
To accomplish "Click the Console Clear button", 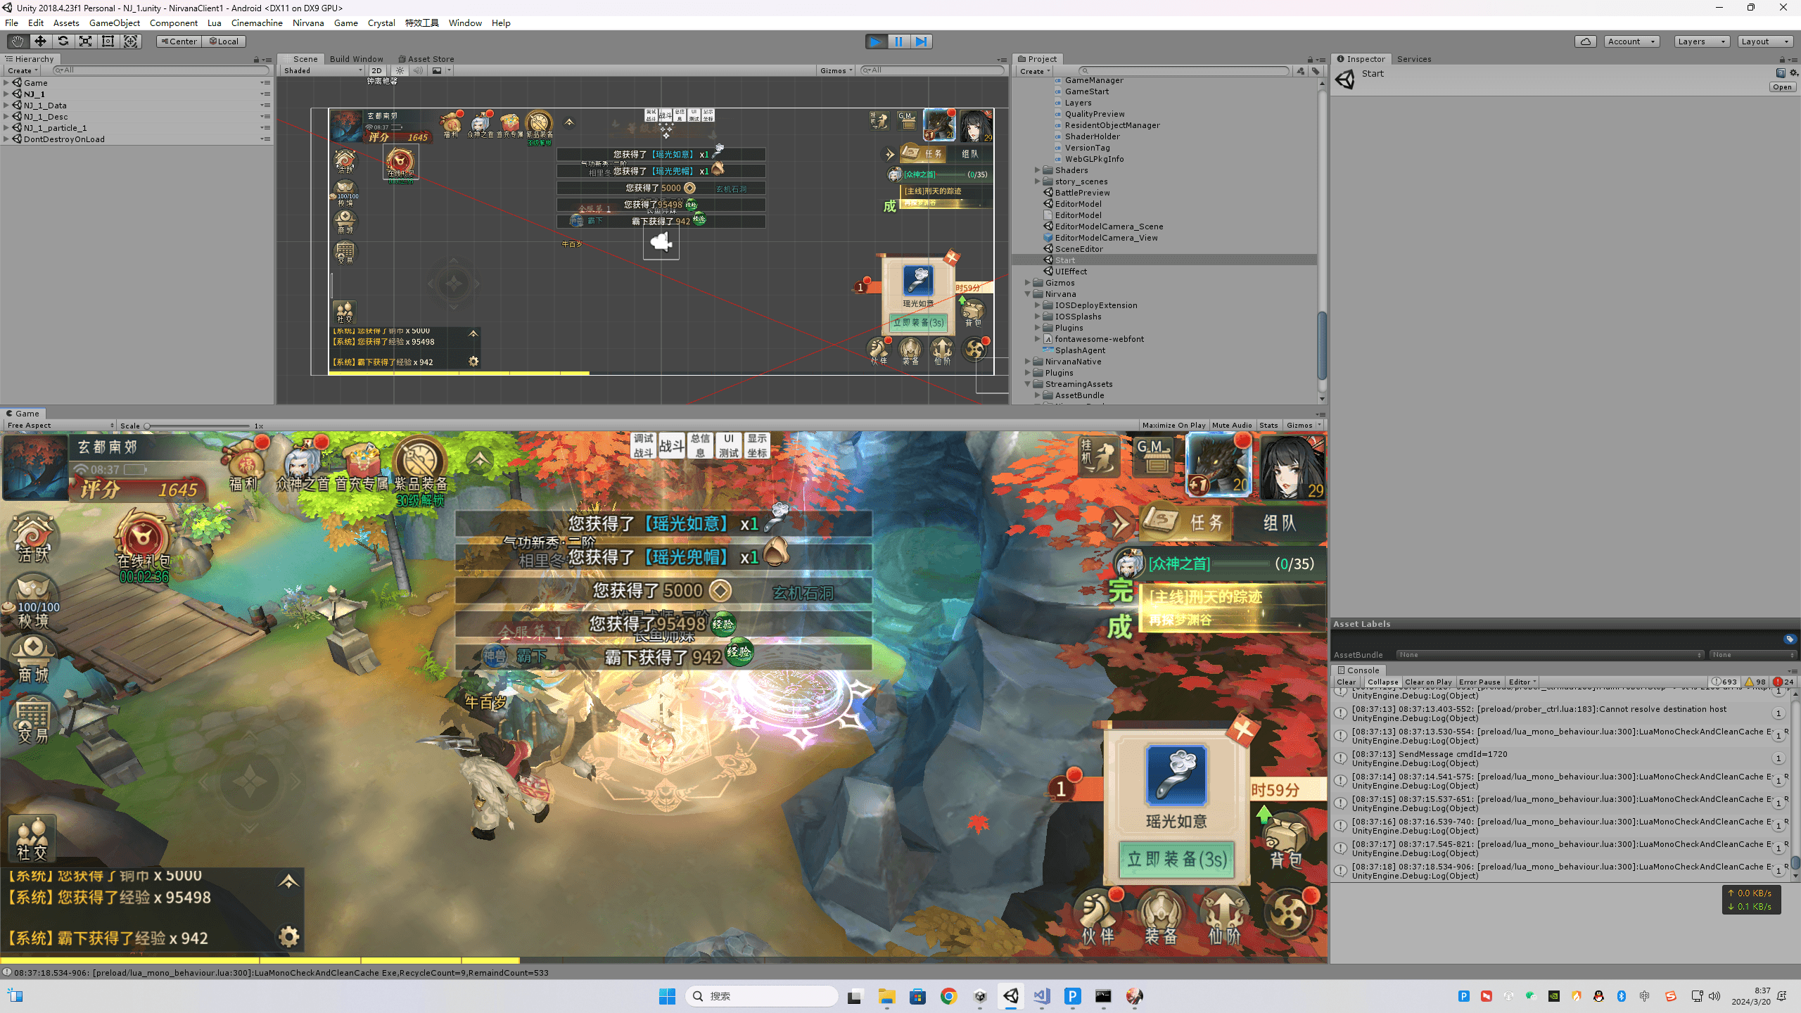I will pos(1345,682).
